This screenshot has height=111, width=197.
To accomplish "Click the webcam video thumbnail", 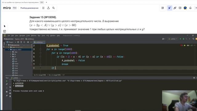I will pyautogui.click(x=179, y=101).
